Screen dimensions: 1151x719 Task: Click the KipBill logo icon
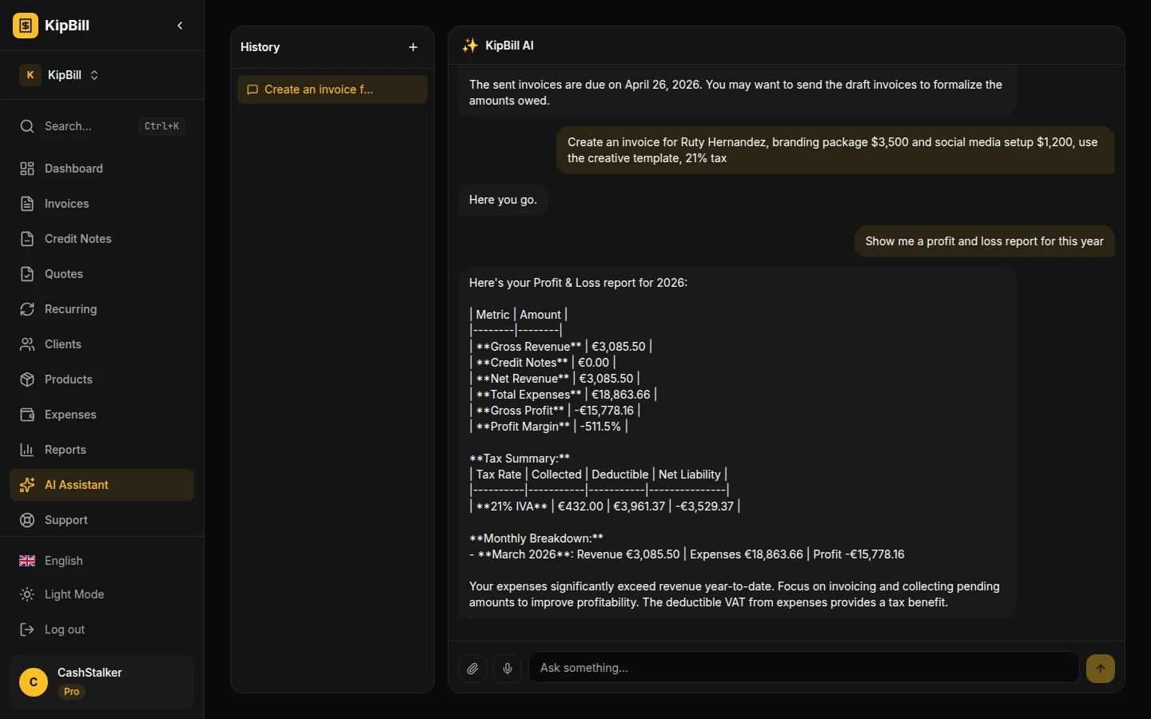pyautogui.click(x=26, y=26)
